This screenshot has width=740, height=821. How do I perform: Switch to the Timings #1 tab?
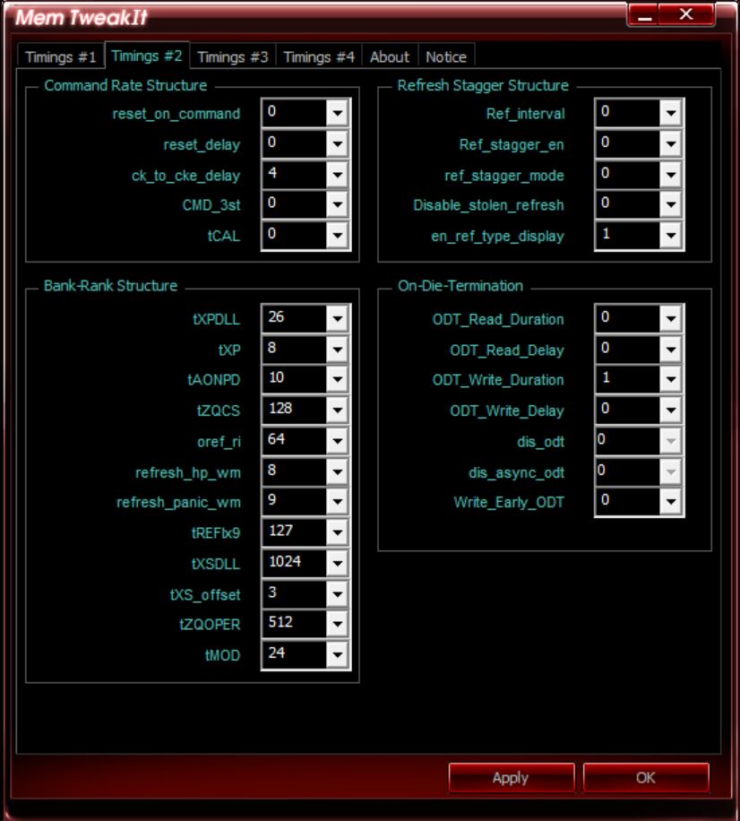pyautogui.click(x=61, y=56)
